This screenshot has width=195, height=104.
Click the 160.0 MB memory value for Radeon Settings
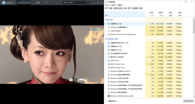(x=159, y=34)
